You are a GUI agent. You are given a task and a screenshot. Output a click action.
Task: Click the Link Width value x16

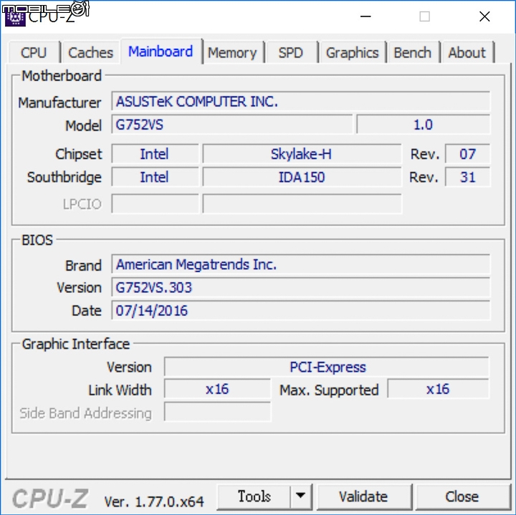tap(217, 389)
